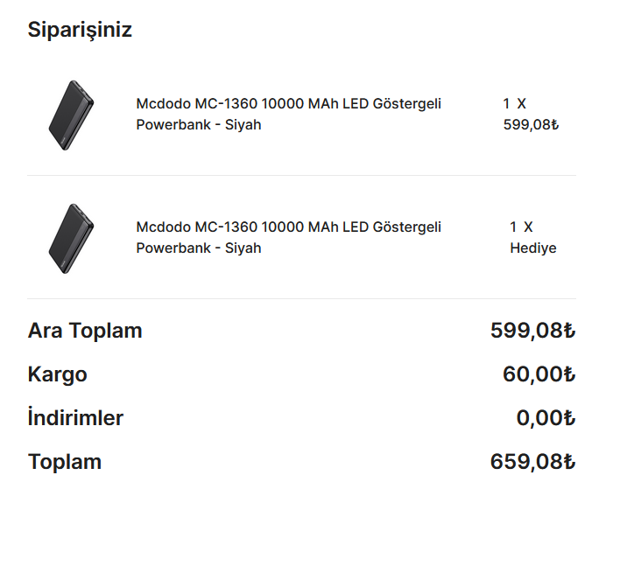The height and width of the screenshot is (573, 620).
Task: Open the paid Mcdodo MC-1360 powerbank title
Action: point(288,115)
